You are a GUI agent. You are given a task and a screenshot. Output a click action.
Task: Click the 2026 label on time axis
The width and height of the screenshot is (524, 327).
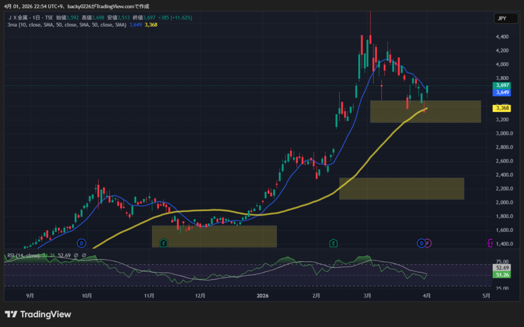(263, 295)
